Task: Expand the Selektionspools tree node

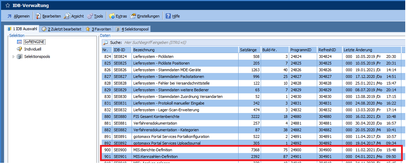Action: tap(14, 57)
